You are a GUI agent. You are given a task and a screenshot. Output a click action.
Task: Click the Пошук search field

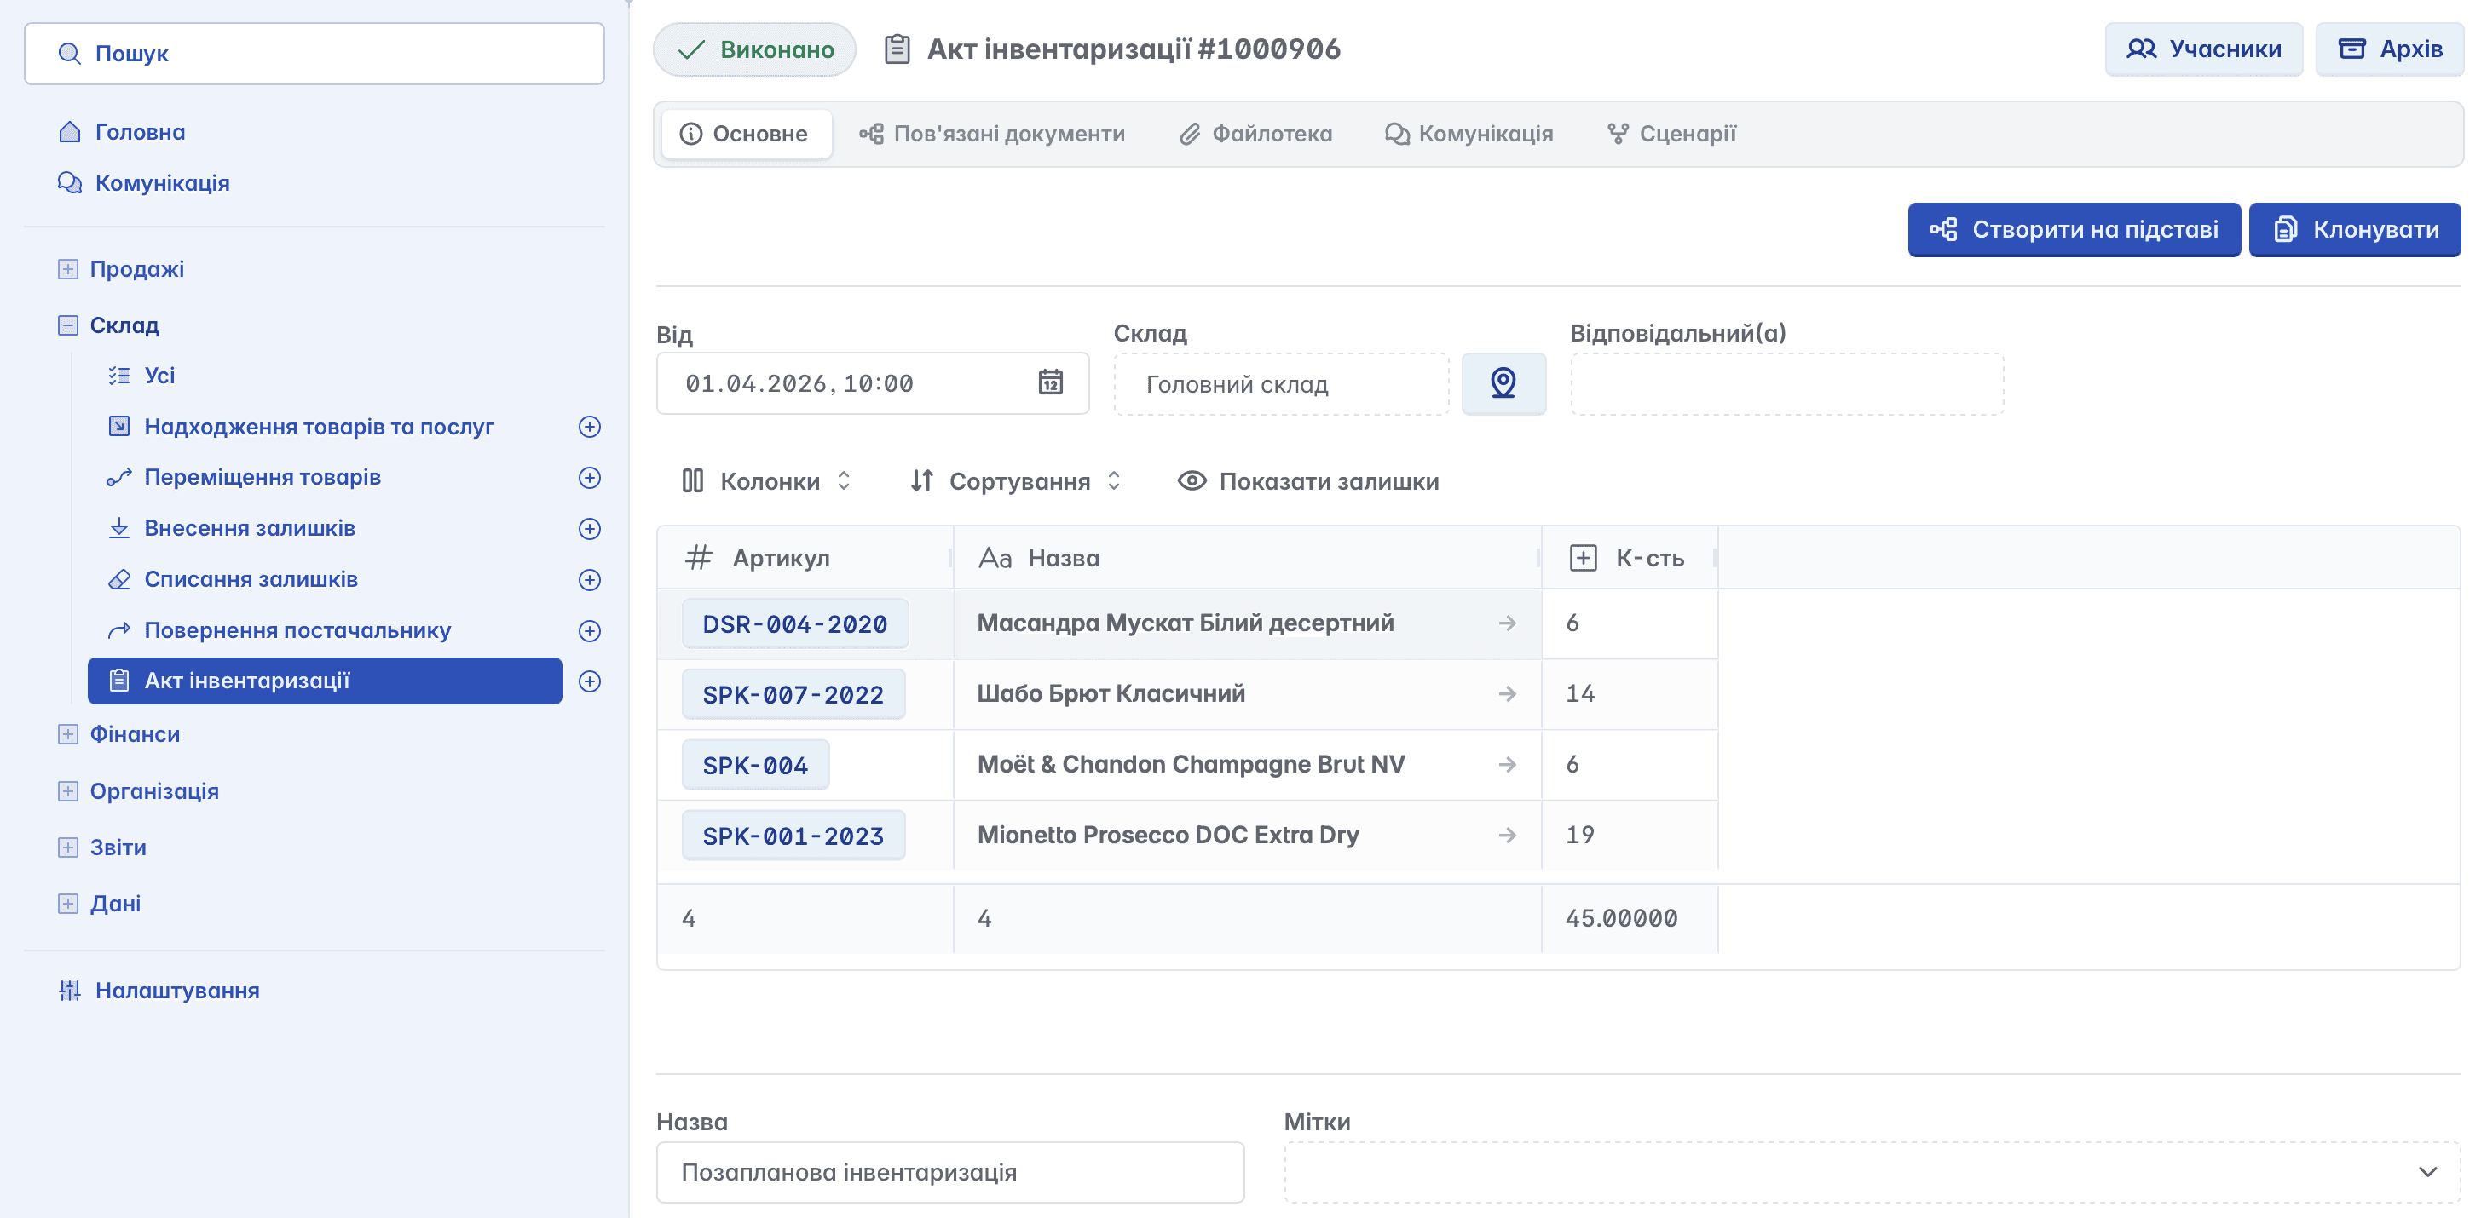pyautogui.click(x=314, y=54)
